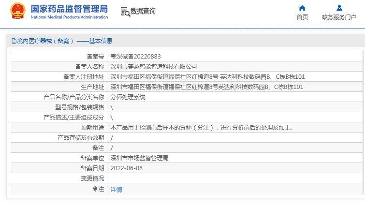Click the national emblem logo
Viewport: 365px width, 207px height.
[x=18, y=11]
